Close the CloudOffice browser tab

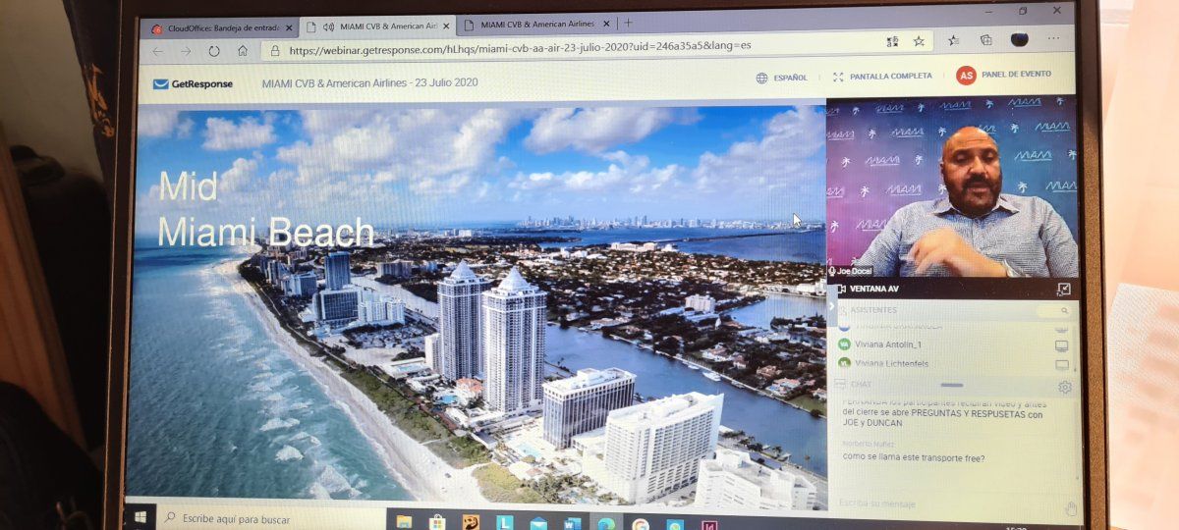tap(289, 27)
